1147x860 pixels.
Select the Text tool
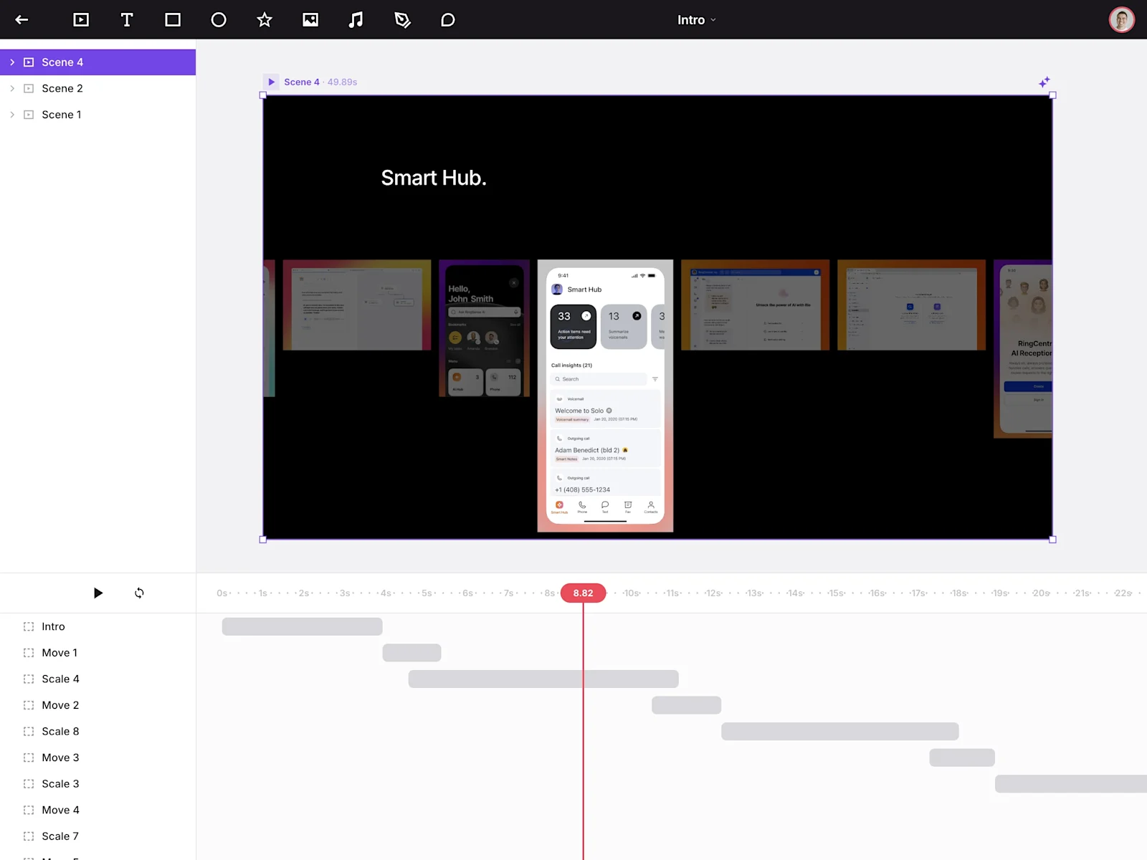click(127, 20)
